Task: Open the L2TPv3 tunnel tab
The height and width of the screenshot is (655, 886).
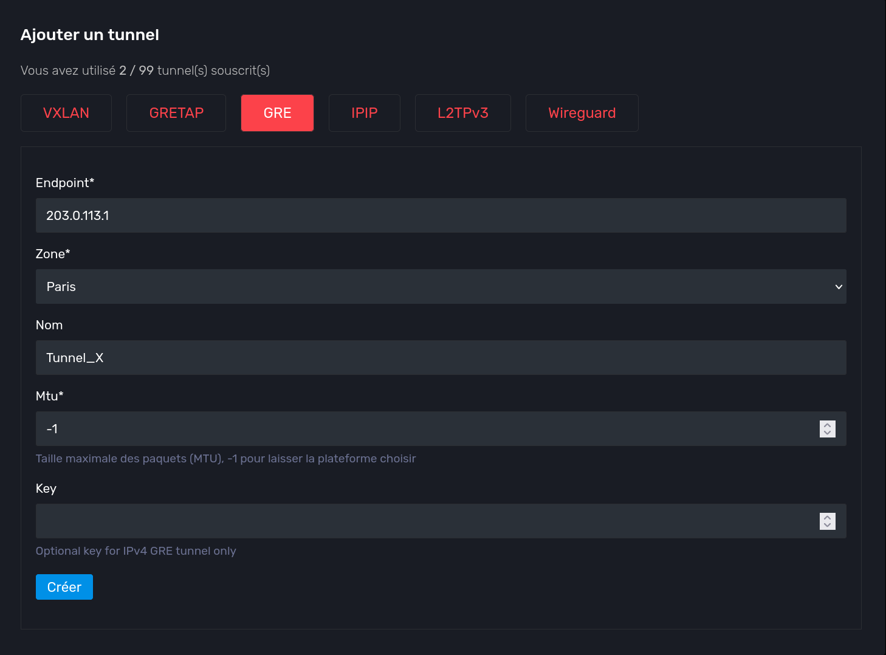Action: [x=462, y=113]
